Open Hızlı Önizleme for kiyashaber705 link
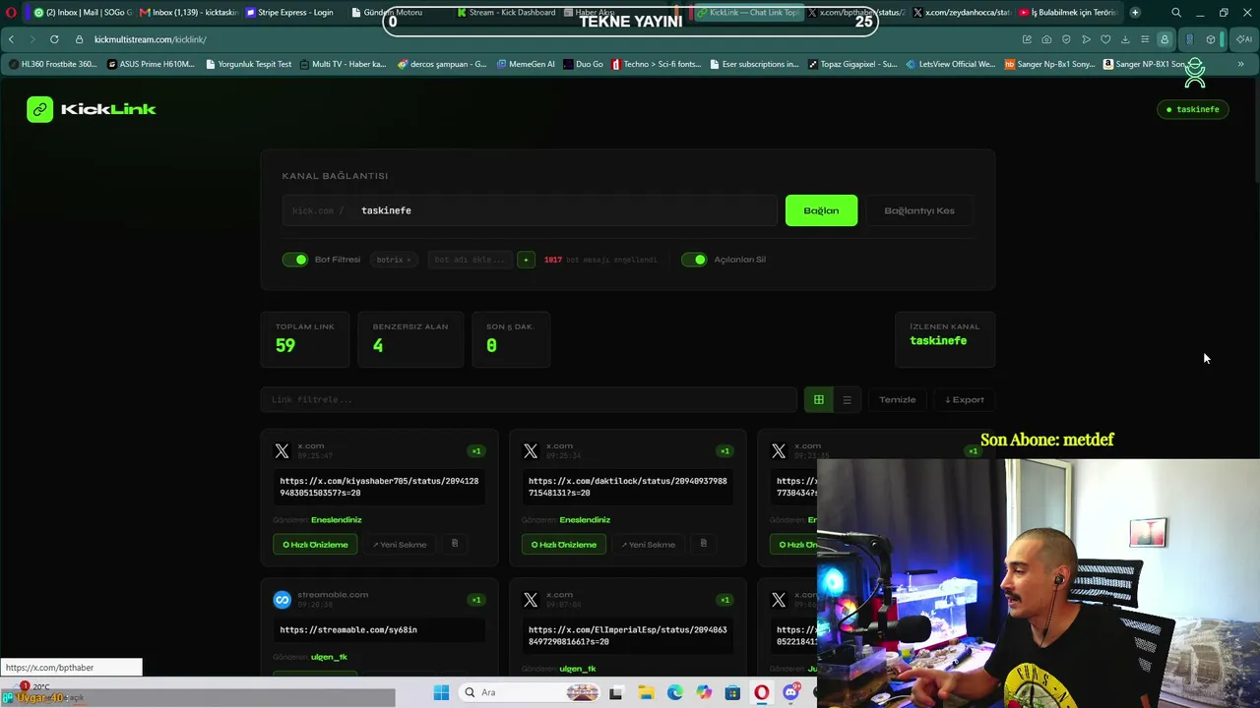The image size is (1260, 708). tap(316, 545)
